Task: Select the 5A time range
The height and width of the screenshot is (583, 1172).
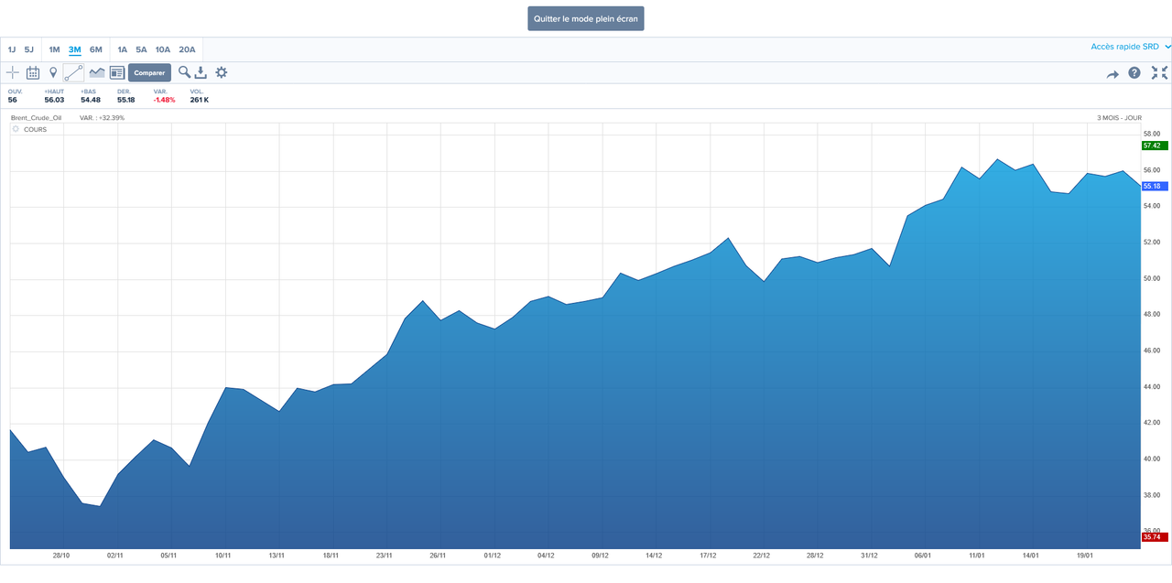Action: 141,49
